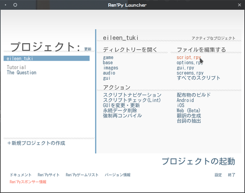The height and width of the screenshot is (193, 245).
Task: Open Ren'Pyスポンサー情報 link
Action: [x=28, y=182]
